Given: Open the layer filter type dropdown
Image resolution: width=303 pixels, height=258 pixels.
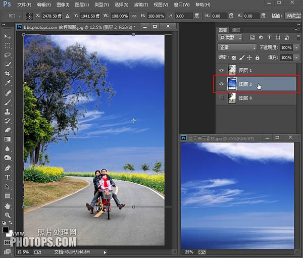Looking at the screenshot, I should (x=230, y=37).
